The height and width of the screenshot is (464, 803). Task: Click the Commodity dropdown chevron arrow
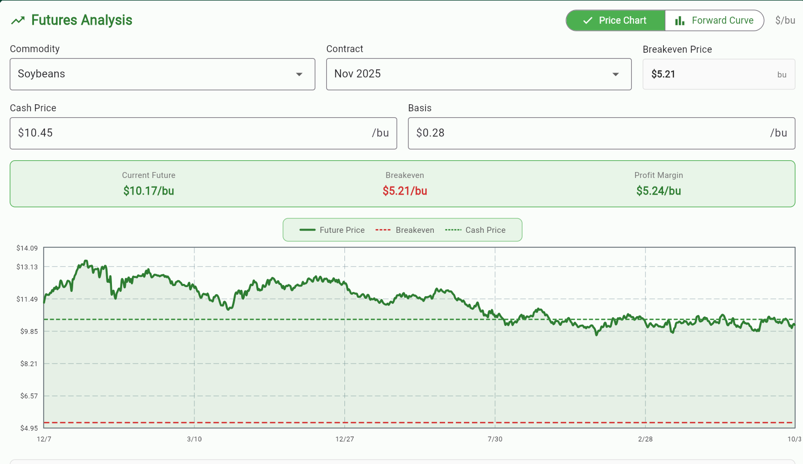[299, 74]
